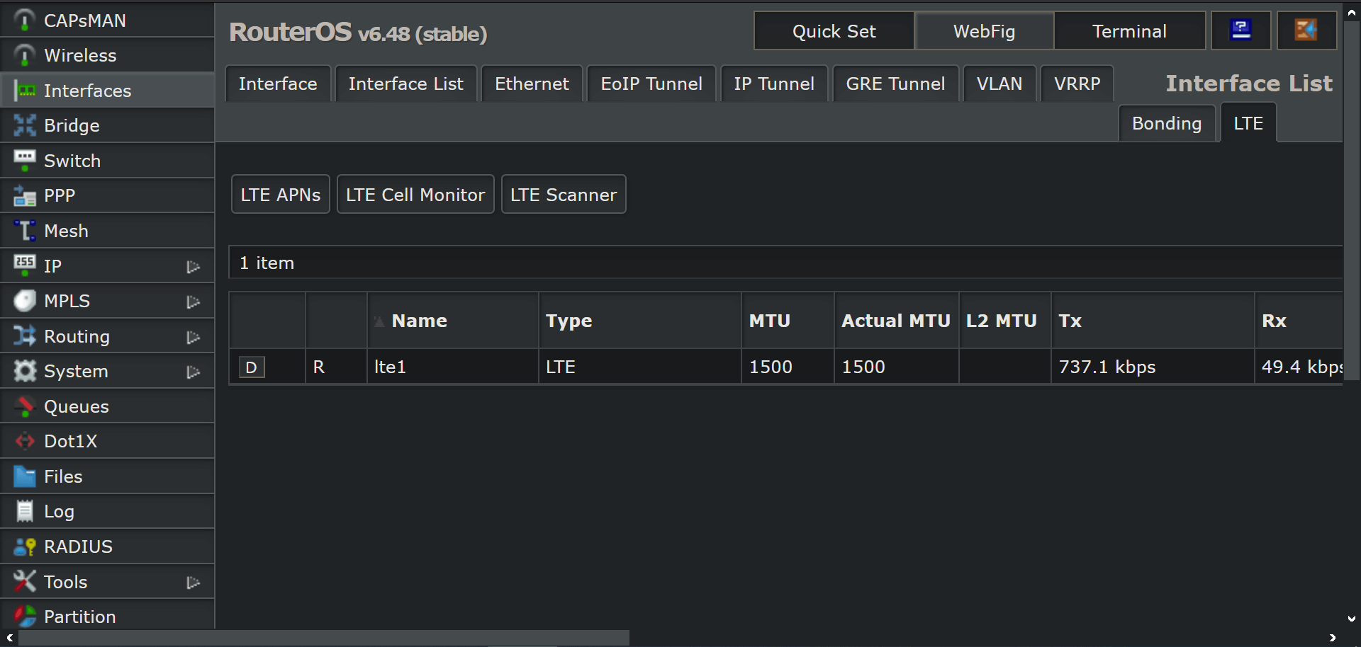Click the RADIUS users icon
Image resolution: width=1361 pixels, height=647 pixels.
tap(24, 546)
